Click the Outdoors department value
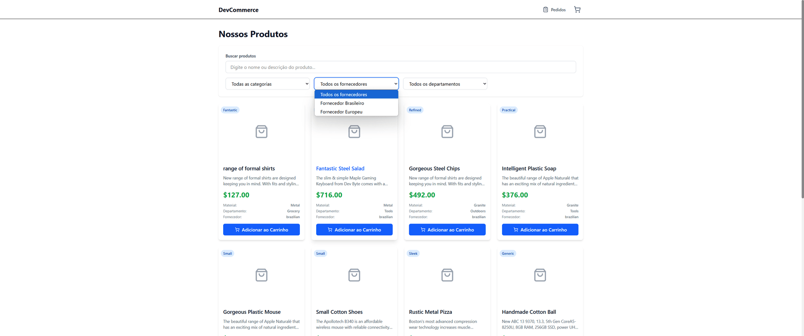Image resolution: width=804 pixels, height=336 pixels. [478, 211]
